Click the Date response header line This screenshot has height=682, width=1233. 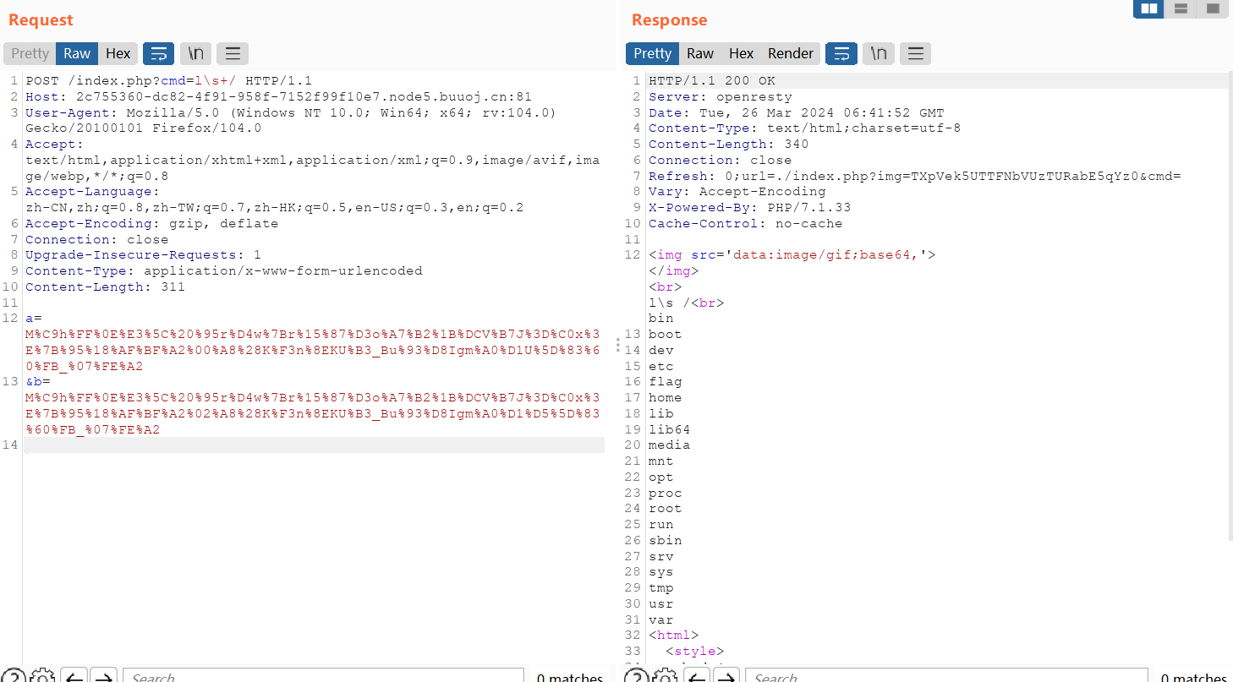pyautogui.click(x=797, y=113)
